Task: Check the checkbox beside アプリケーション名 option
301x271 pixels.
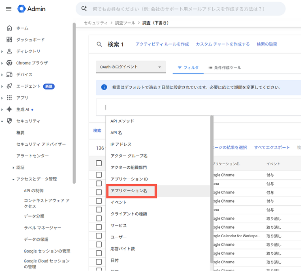Action: tap(99, 192)
